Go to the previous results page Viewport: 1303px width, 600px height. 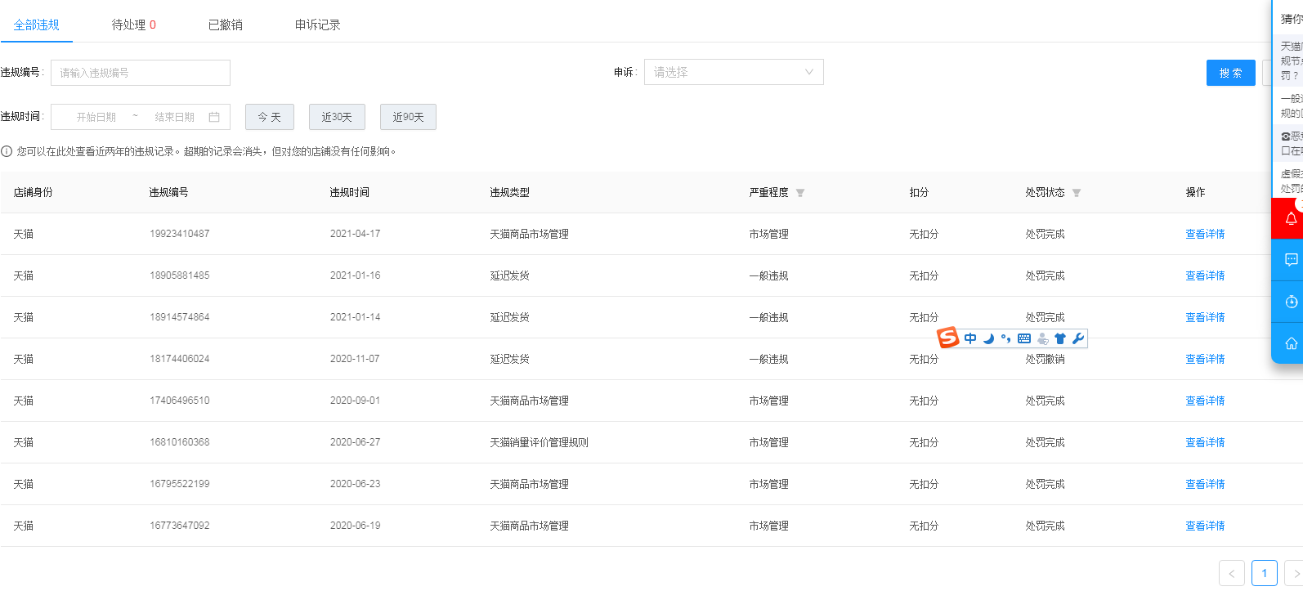[1232, 573]
